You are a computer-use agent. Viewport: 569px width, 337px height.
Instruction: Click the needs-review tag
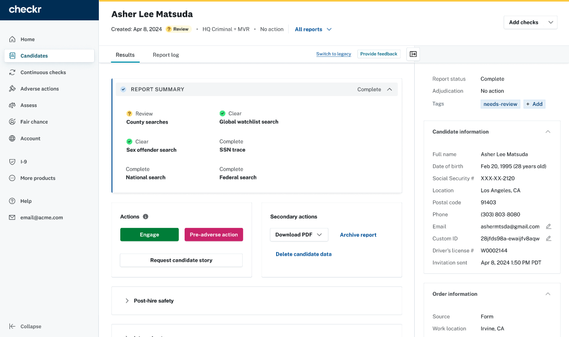pos(500,104)
